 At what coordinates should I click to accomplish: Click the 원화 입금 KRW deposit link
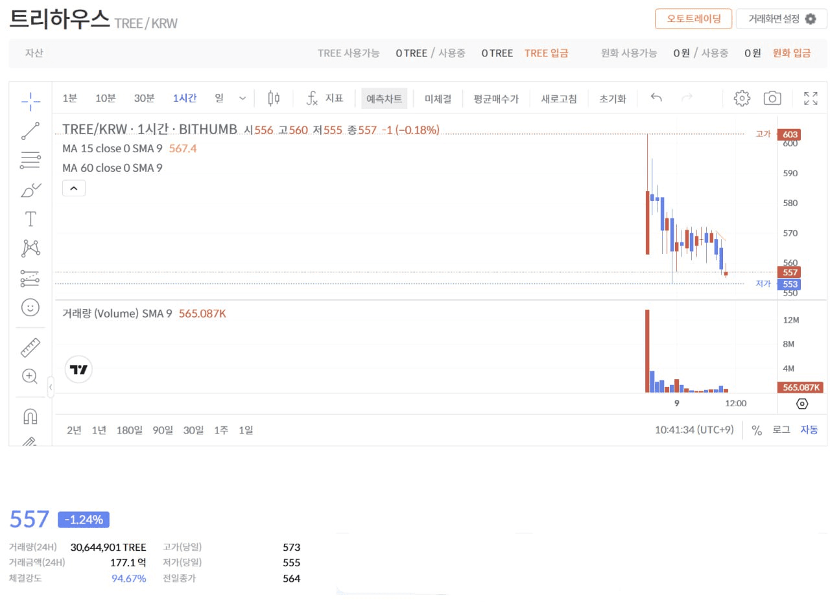[791, 53]
